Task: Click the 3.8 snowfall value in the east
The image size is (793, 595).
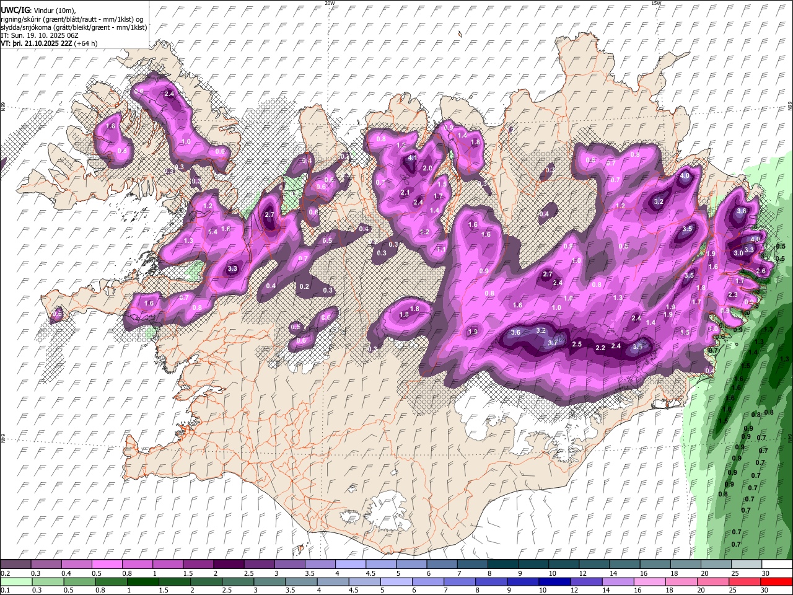Action: (x=742, y=211)
